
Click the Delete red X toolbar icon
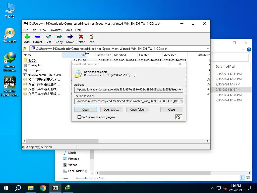(x=81, y=39)
